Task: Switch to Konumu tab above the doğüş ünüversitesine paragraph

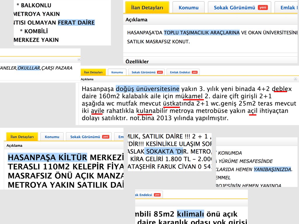Action: coord(117,72)
